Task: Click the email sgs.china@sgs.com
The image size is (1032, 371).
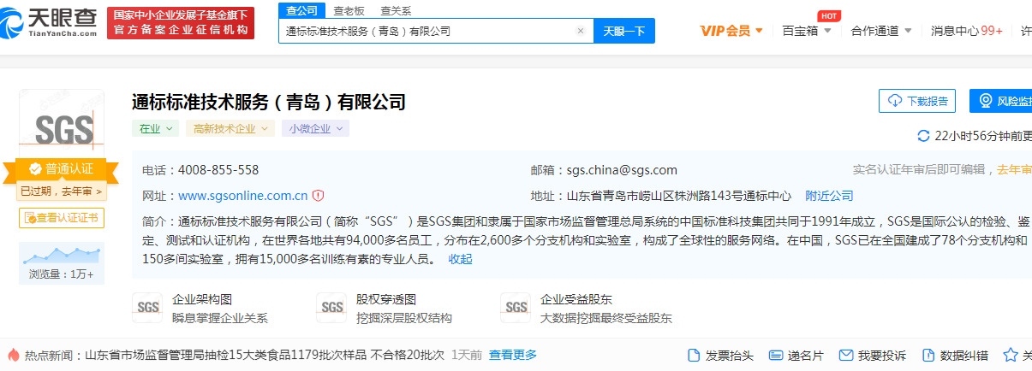Action: tap(622, 170)
